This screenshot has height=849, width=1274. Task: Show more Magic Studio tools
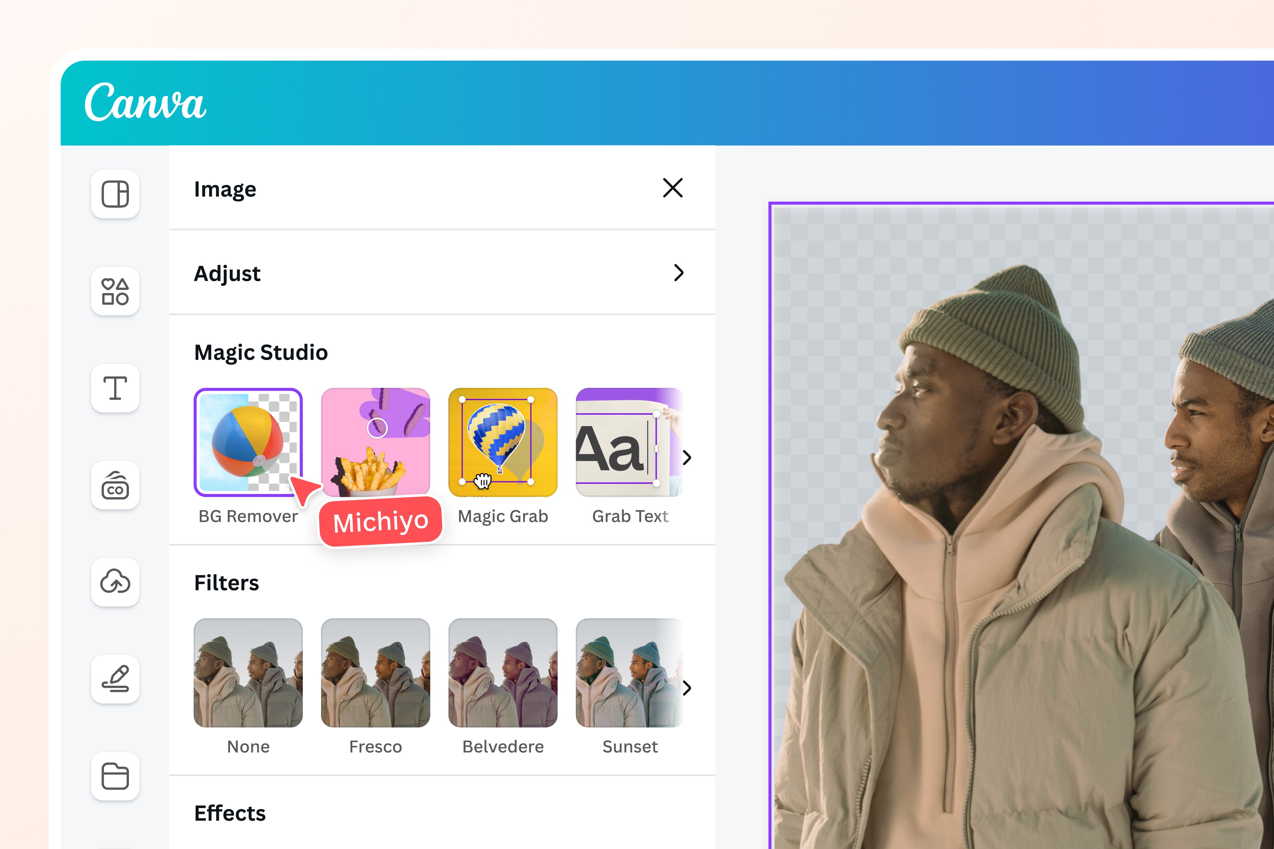[x=687, y=458]
